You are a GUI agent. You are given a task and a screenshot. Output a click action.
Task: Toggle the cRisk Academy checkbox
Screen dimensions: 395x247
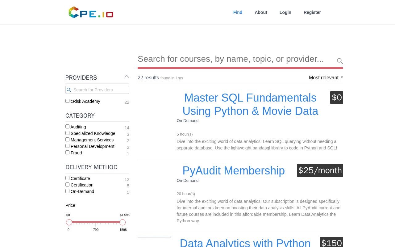(x=67, y=101)
